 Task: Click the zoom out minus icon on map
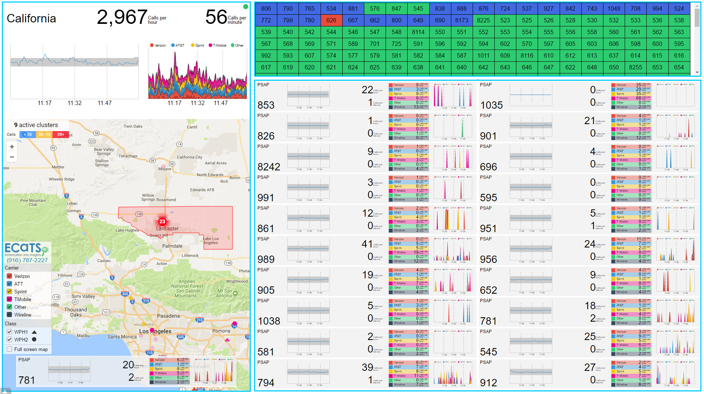click(12, 157)
